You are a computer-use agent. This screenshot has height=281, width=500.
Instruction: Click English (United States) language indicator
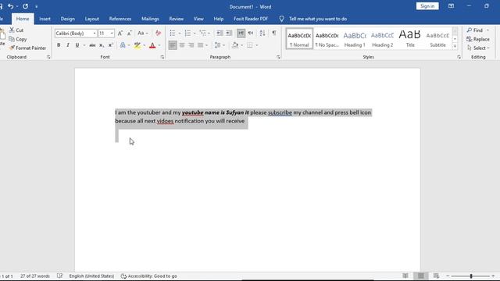pos(91,276)
